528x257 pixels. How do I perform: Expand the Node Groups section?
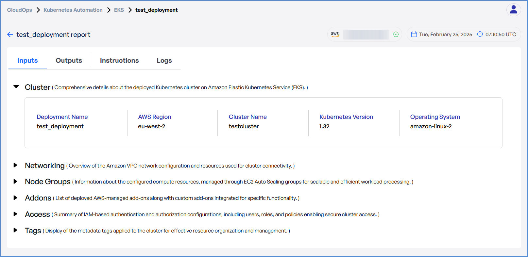[15, 182]
